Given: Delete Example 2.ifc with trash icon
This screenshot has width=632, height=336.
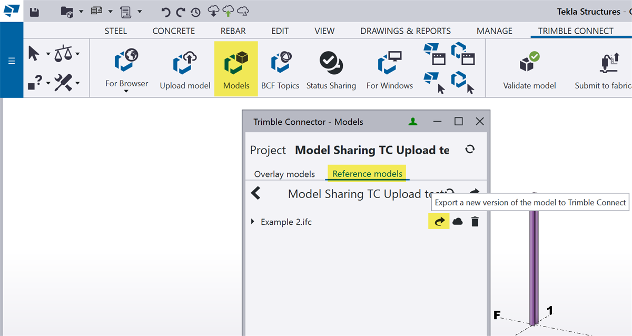Looking at the screenshot, I should pyautogui.click(x=475, y=222).
